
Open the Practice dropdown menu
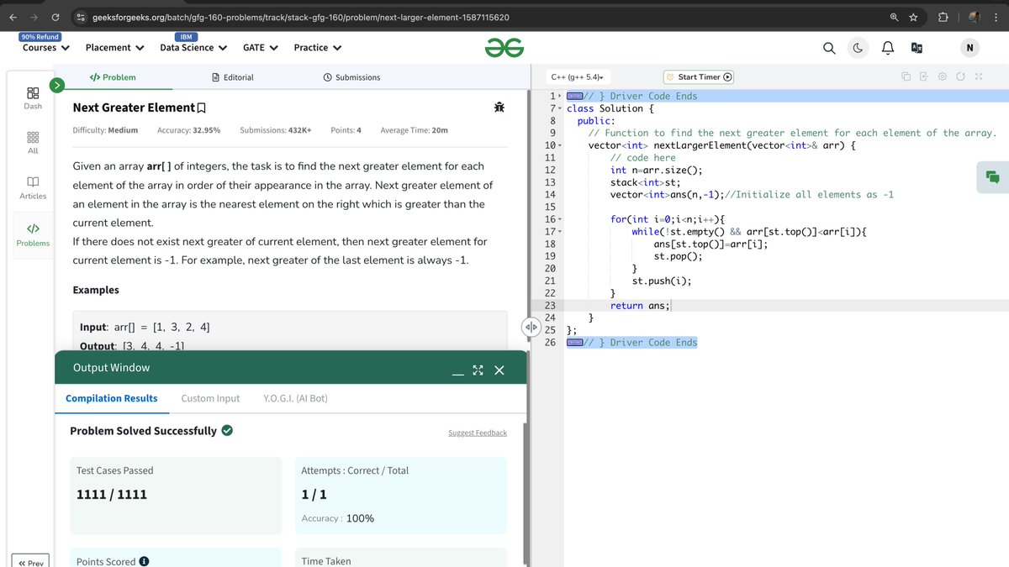pos(318,48)
